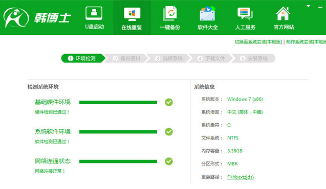Select step 2 备份资料
The height and width of the screenshot is (189, 326).
point(127,59)
